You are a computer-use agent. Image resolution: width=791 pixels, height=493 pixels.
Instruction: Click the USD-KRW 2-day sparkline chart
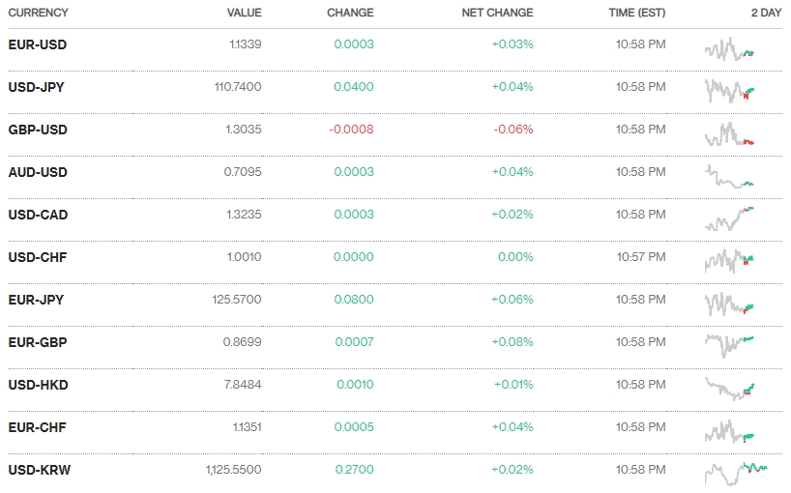[735, 472]
